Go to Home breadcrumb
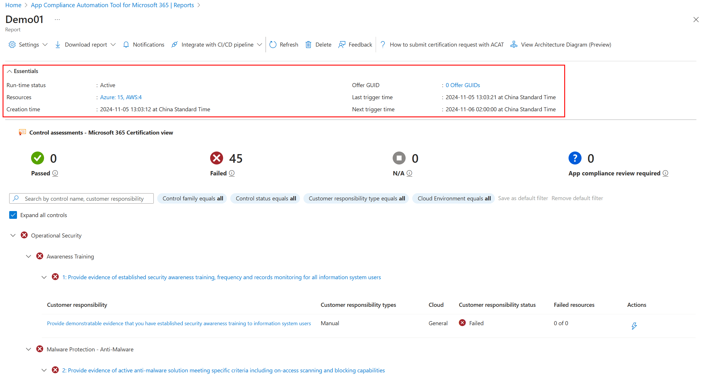703x383 pixels. click(13, 5)
